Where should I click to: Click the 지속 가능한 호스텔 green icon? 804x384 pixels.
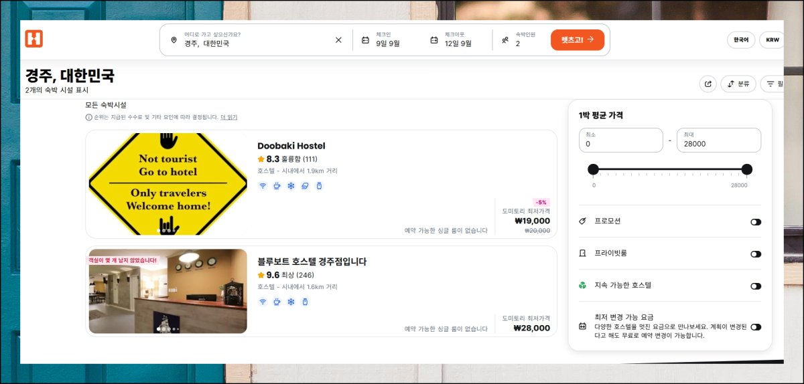pos(582,286)
